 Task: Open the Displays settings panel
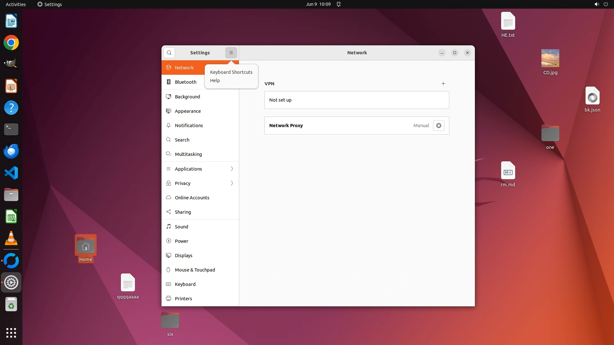[184, 256]
